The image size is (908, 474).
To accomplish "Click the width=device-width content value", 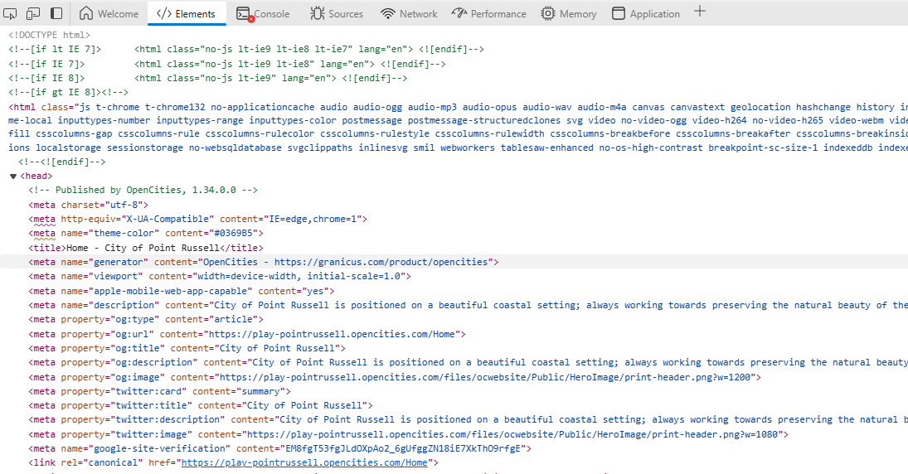I will pyautogui.click(x=299, y=276).
